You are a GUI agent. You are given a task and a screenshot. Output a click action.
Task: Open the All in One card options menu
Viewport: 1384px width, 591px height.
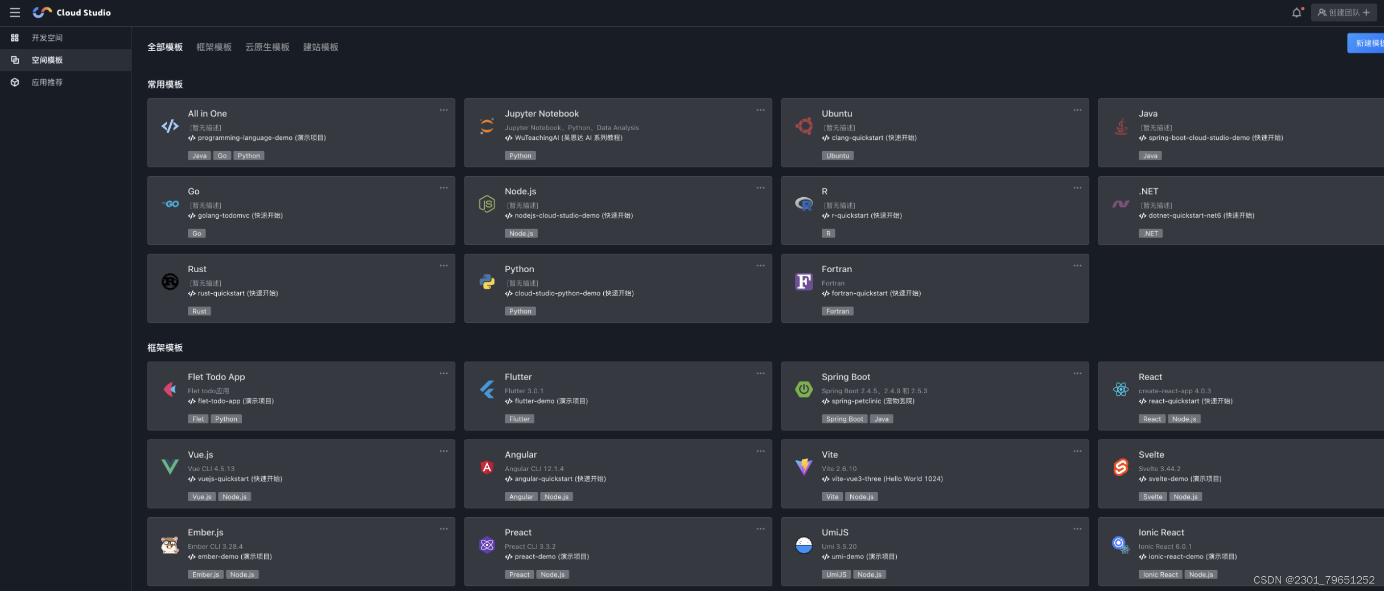443,110
